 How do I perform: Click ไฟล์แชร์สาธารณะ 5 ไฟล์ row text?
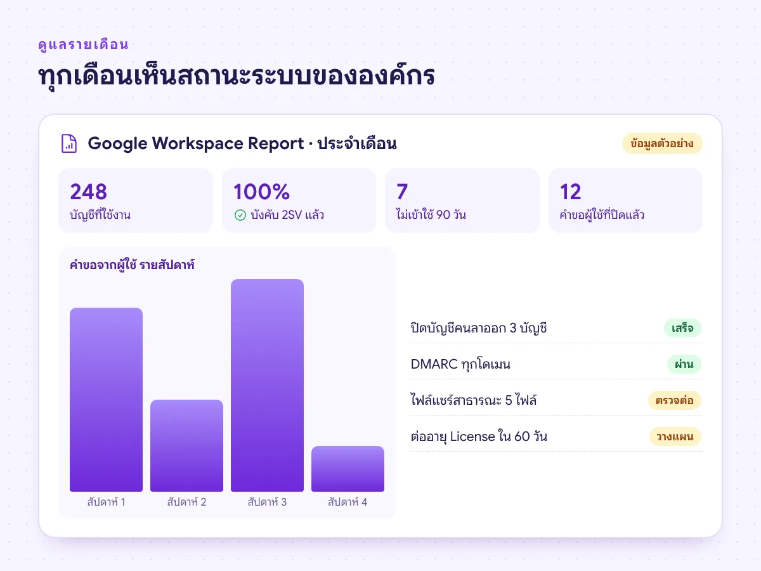474,400
